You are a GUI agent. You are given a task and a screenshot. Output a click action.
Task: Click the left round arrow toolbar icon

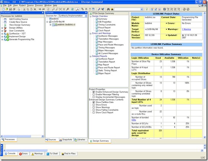point(184,9)
